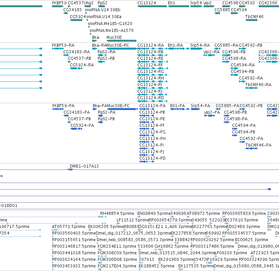
Task: Select the Muc30E-RC transcript label
Action: 118,45
